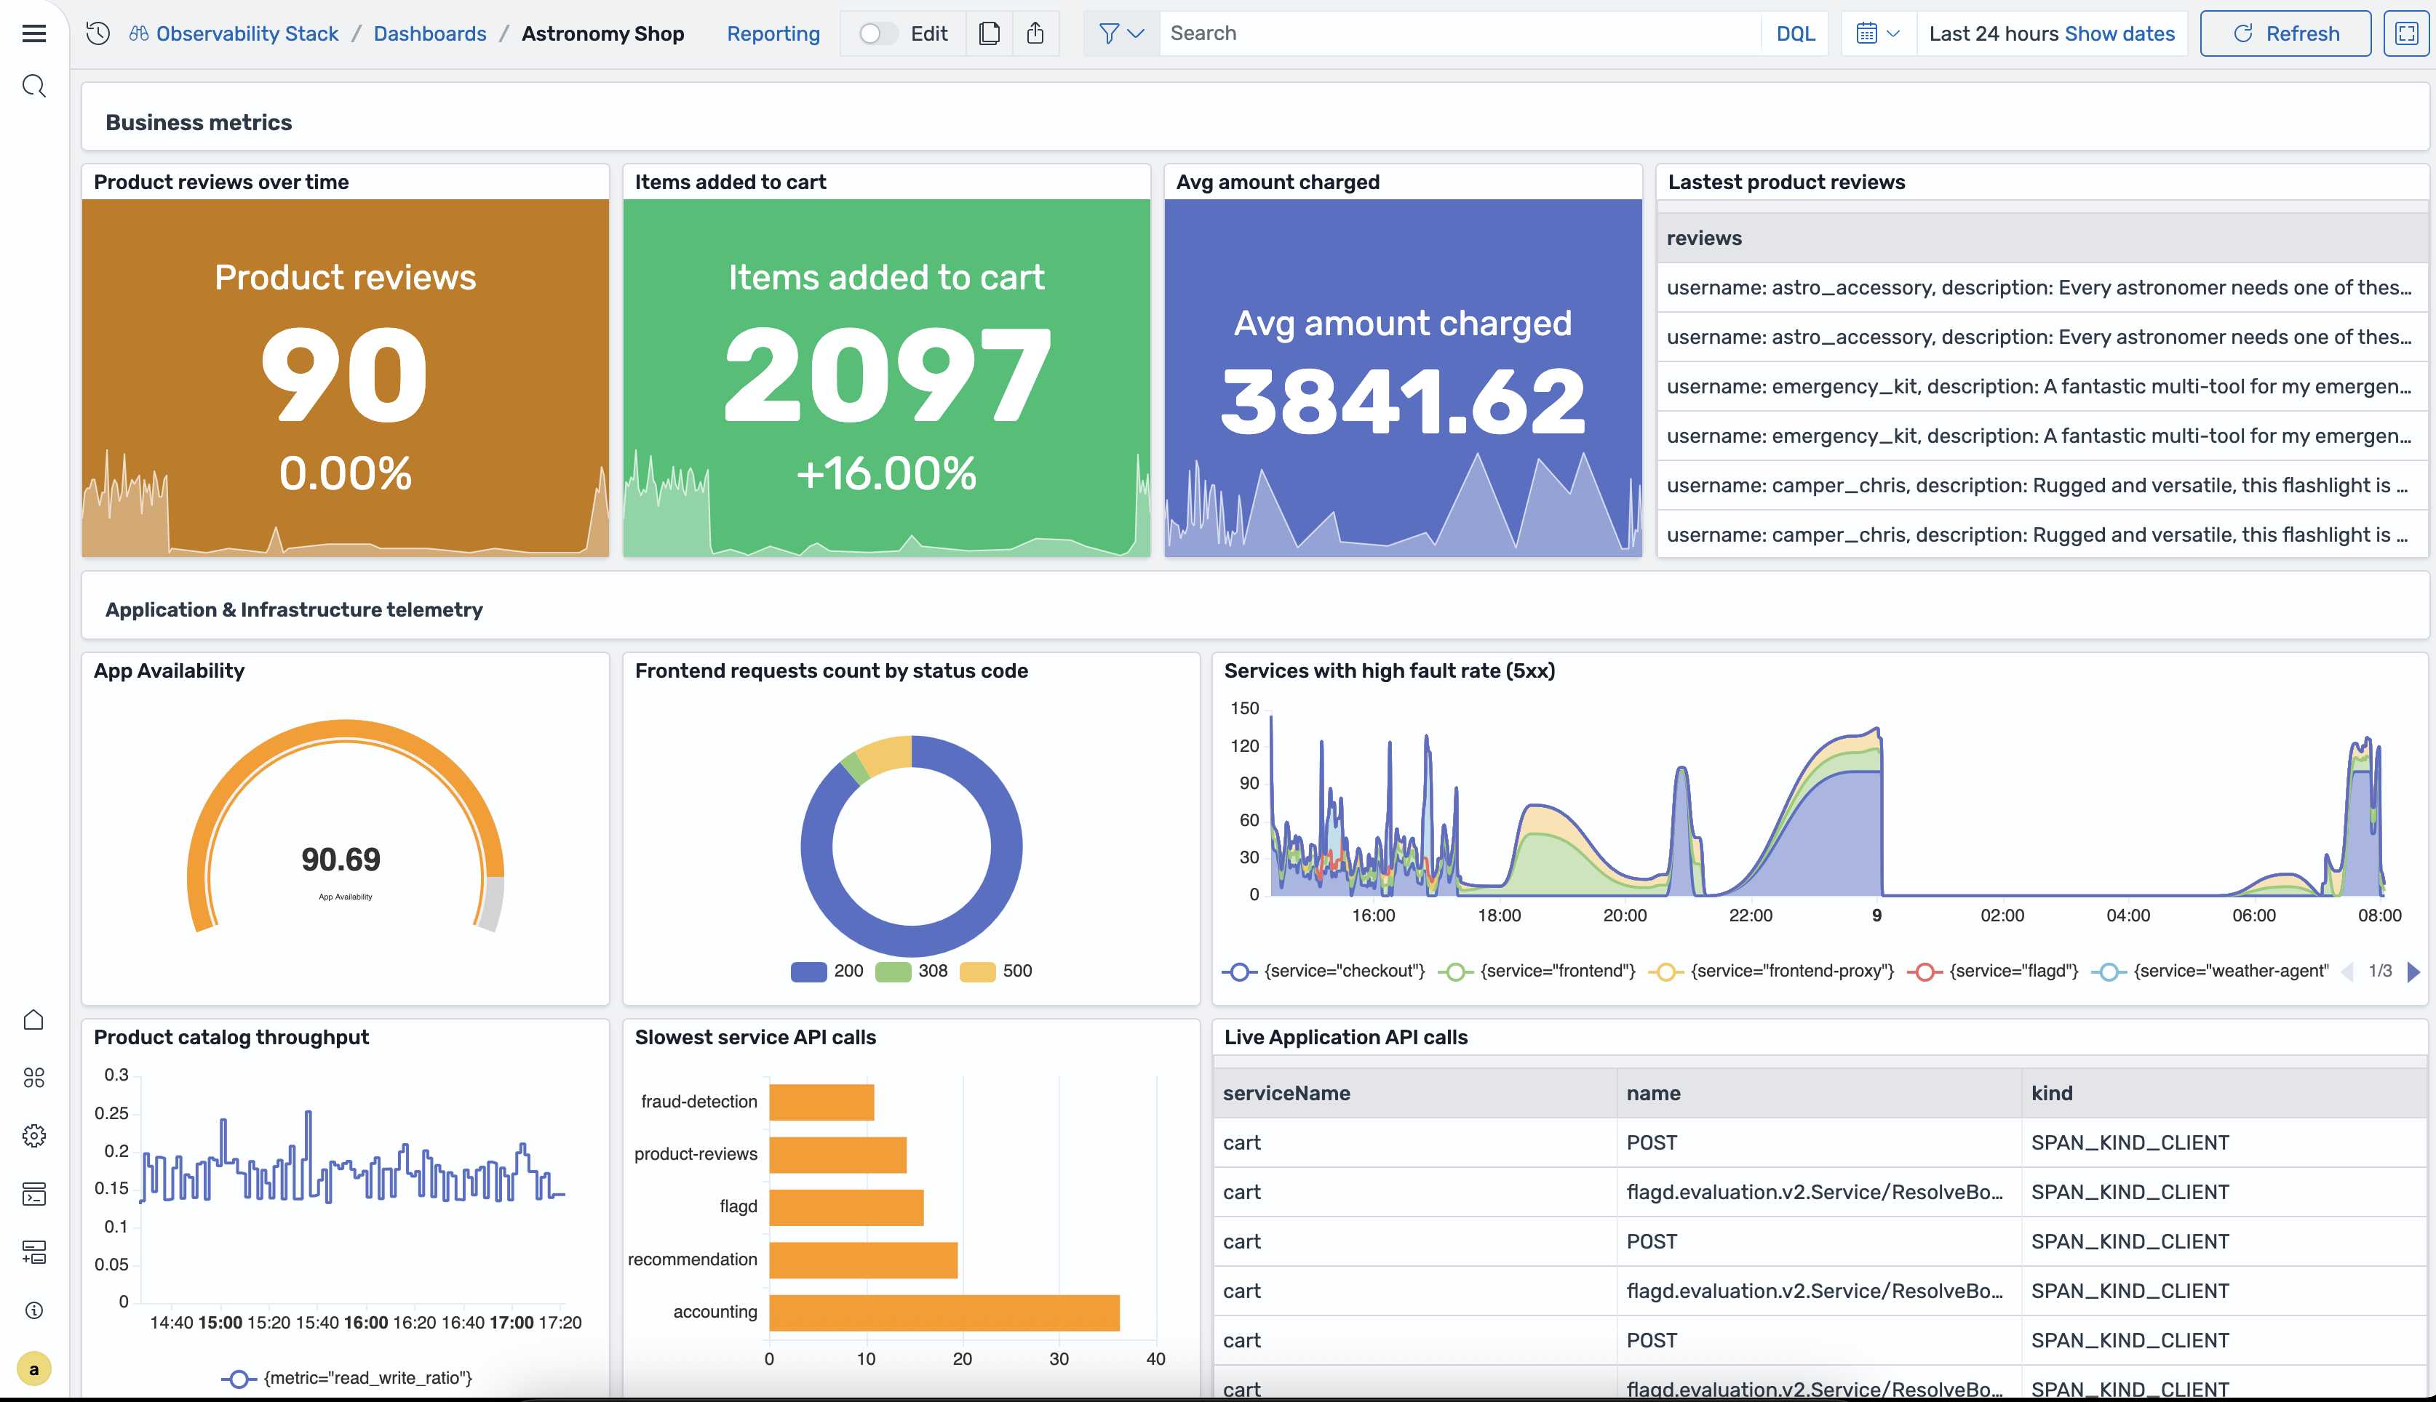Select first emergency_kit review row
The height and width of the screenshot is (1402, 2436).
(2042, 386)
